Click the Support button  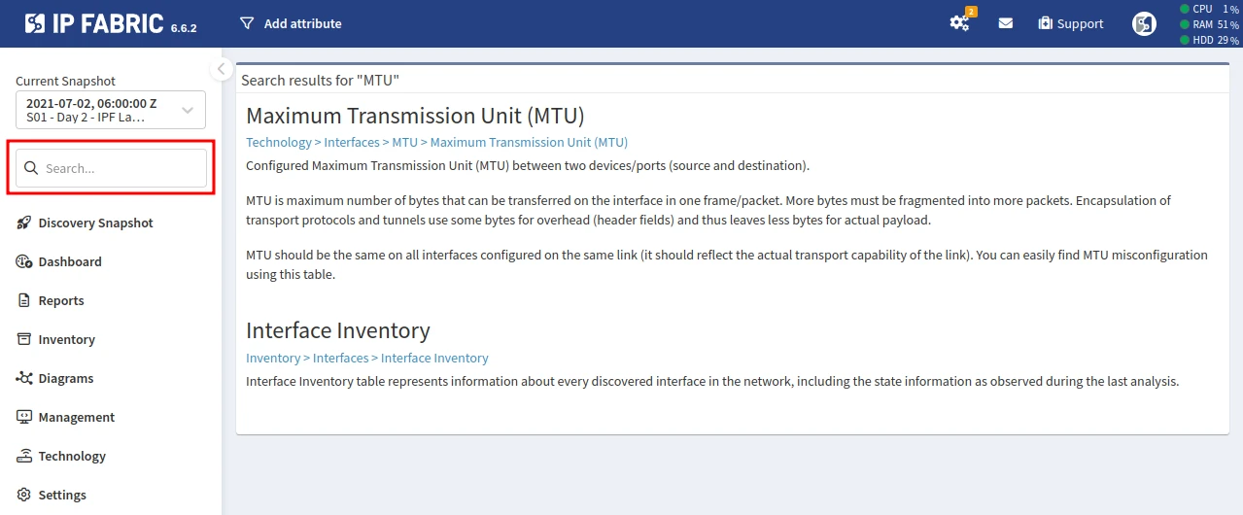point(1071,23)
